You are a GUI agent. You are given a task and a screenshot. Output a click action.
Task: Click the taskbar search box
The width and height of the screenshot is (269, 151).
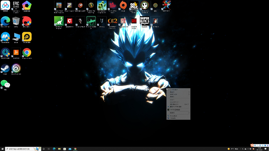[23, 149]
